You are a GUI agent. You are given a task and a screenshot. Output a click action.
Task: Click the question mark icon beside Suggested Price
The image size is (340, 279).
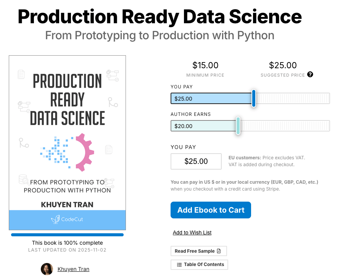tap(310, 75)
